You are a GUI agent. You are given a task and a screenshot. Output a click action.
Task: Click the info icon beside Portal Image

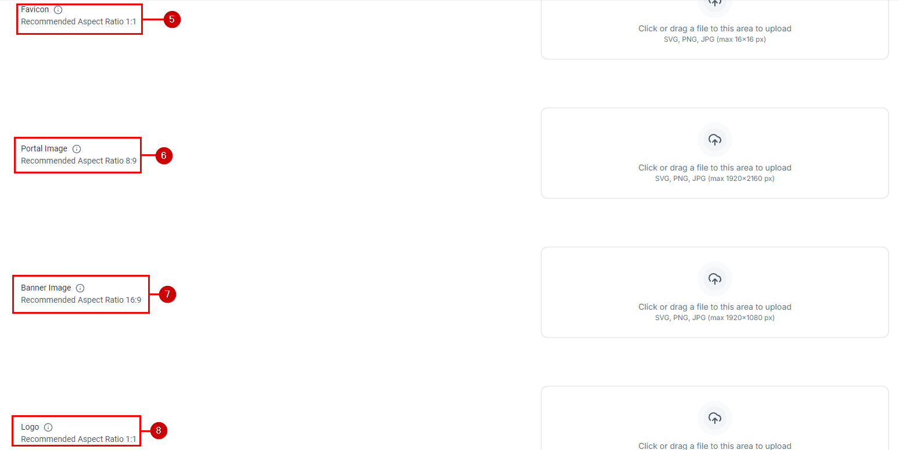click(77, 149)
